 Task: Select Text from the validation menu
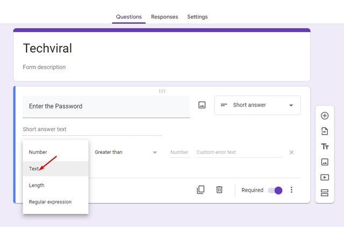tap(34, 169)
